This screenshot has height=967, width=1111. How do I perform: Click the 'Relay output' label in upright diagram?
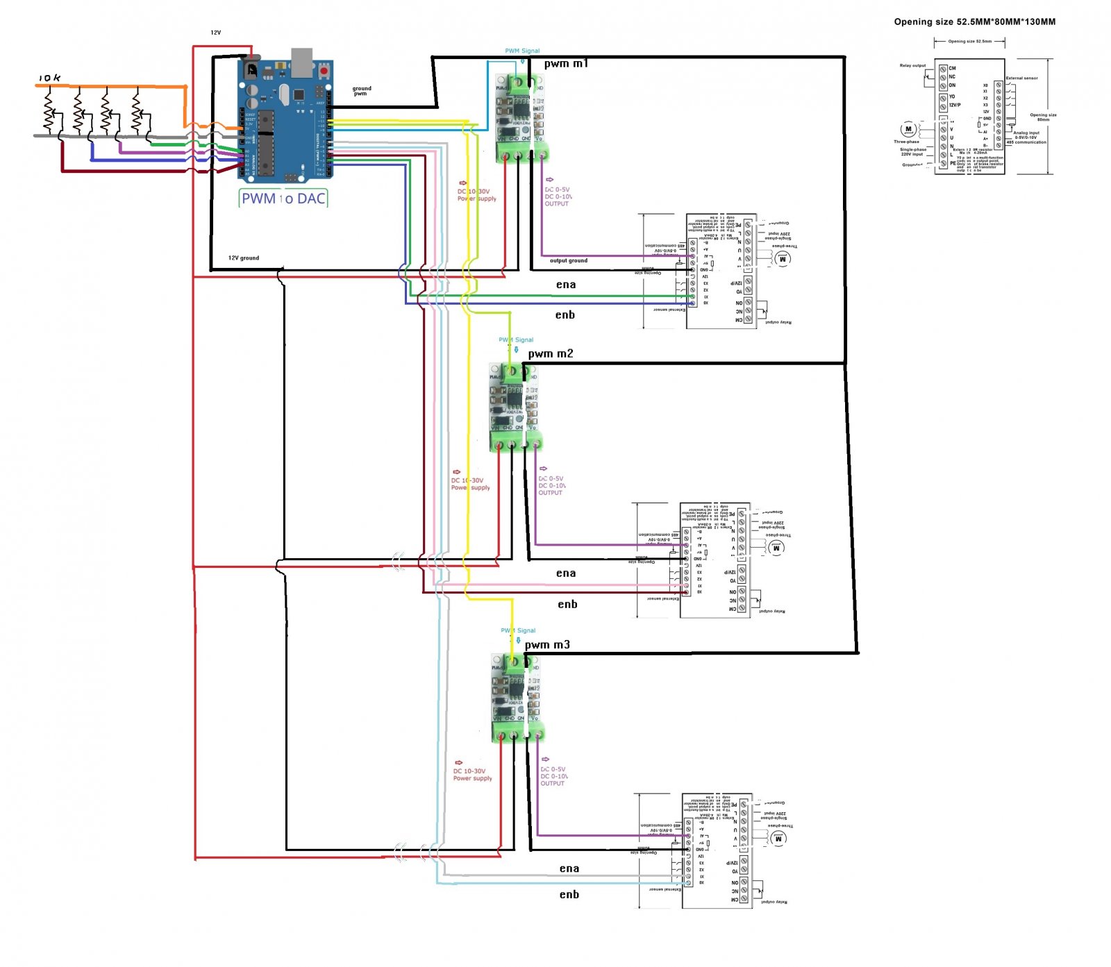pyautogui.click(x=912, y=65)
